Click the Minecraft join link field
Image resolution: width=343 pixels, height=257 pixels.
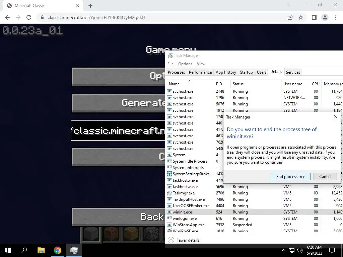pos(118,130)
